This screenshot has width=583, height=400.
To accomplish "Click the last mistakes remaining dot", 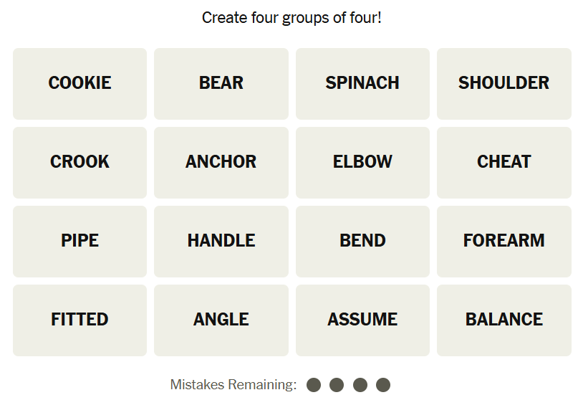I will tap(383, 385).
